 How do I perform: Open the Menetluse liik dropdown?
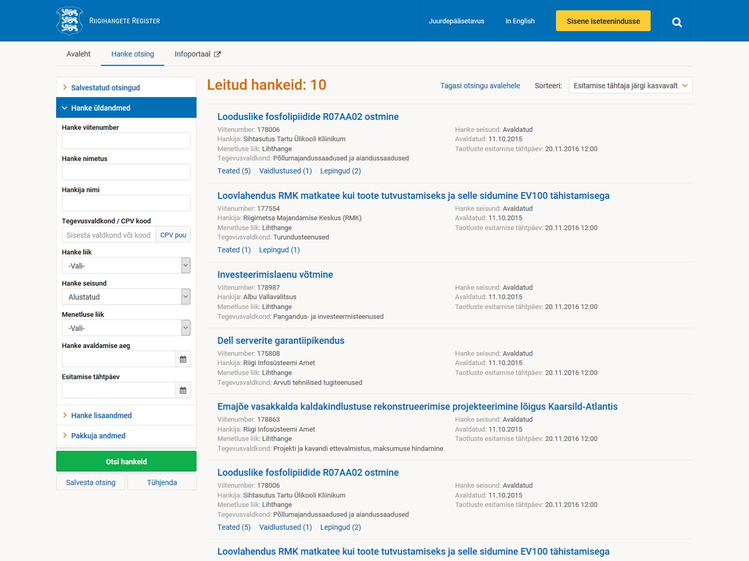tap(126, 328)
